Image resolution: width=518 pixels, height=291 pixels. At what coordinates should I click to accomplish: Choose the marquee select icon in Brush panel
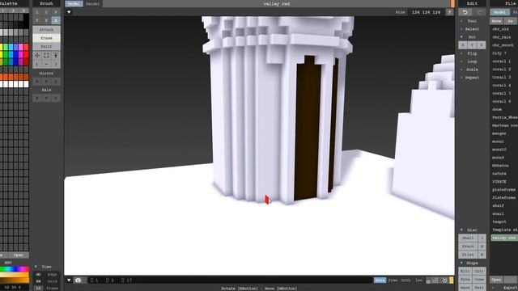click(x=46, y=56)
